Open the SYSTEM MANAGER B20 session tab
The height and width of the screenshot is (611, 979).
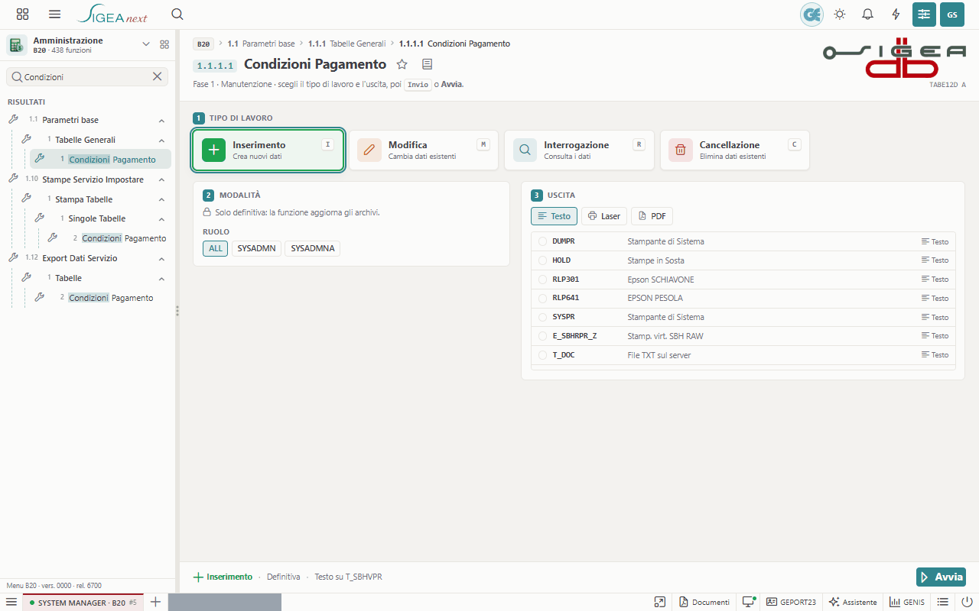tap(83, 602)
